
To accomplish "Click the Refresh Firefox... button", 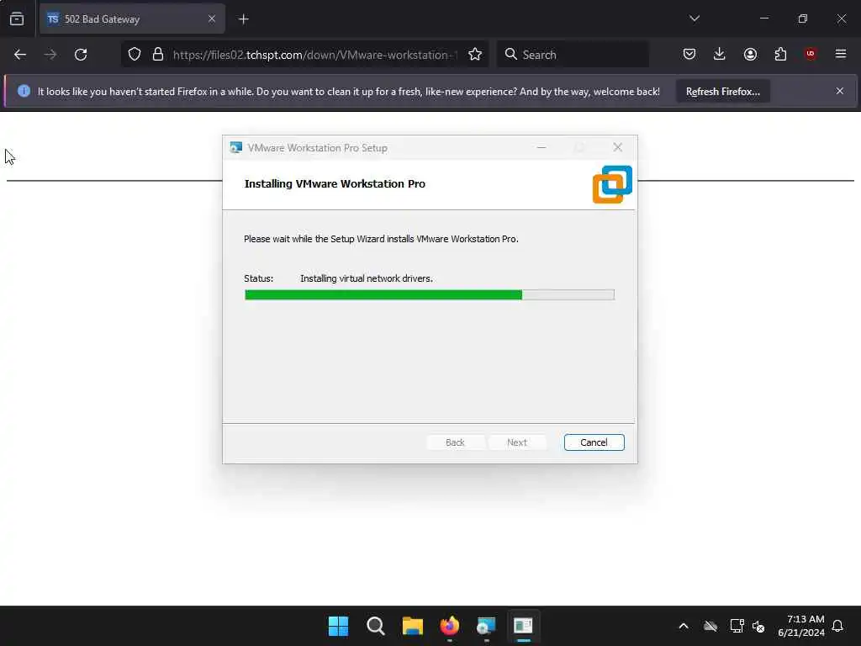I will pos(722,91).
